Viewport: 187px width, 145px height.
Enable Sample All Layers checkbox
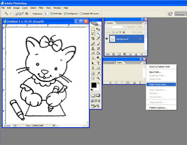pos(81,13)
